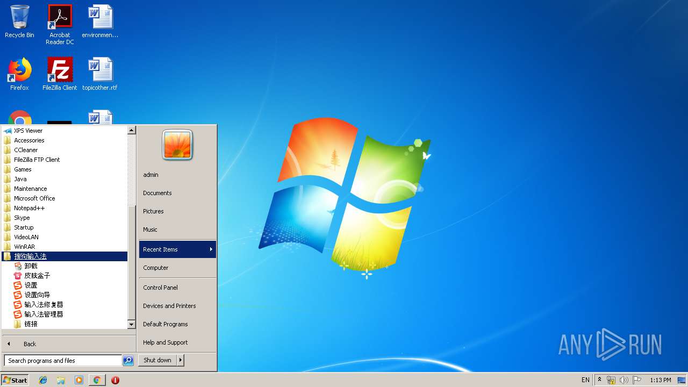688x387 pixels.
Task: Expand the Accessories folder
Action: [64, 140]
